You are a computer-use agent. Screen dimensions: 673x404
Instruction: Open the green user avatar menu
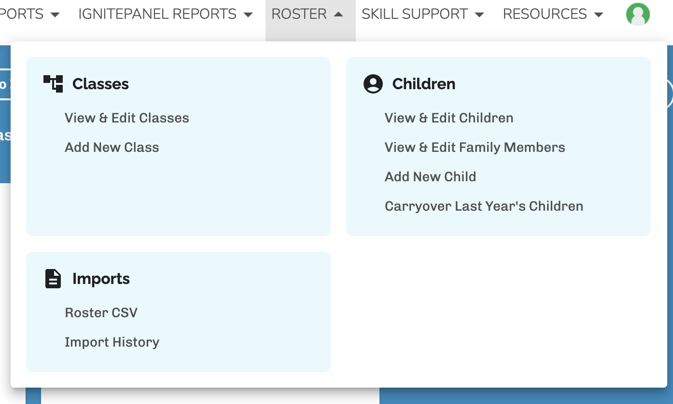638,14
